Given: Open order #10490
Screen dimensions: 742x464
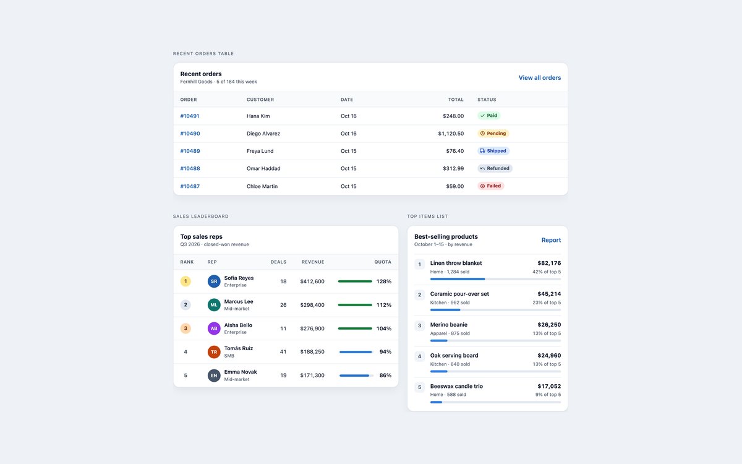Looking at the screenshot, I should pos(190,134).
